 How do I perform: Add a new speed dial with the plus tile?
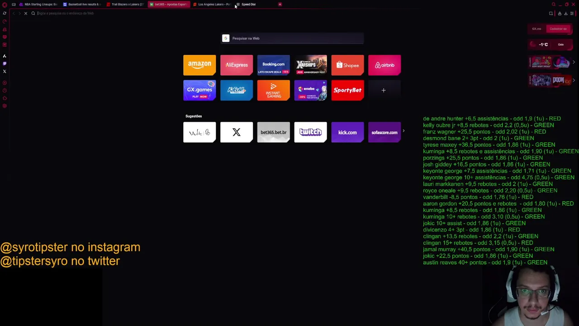click(384, 90)
